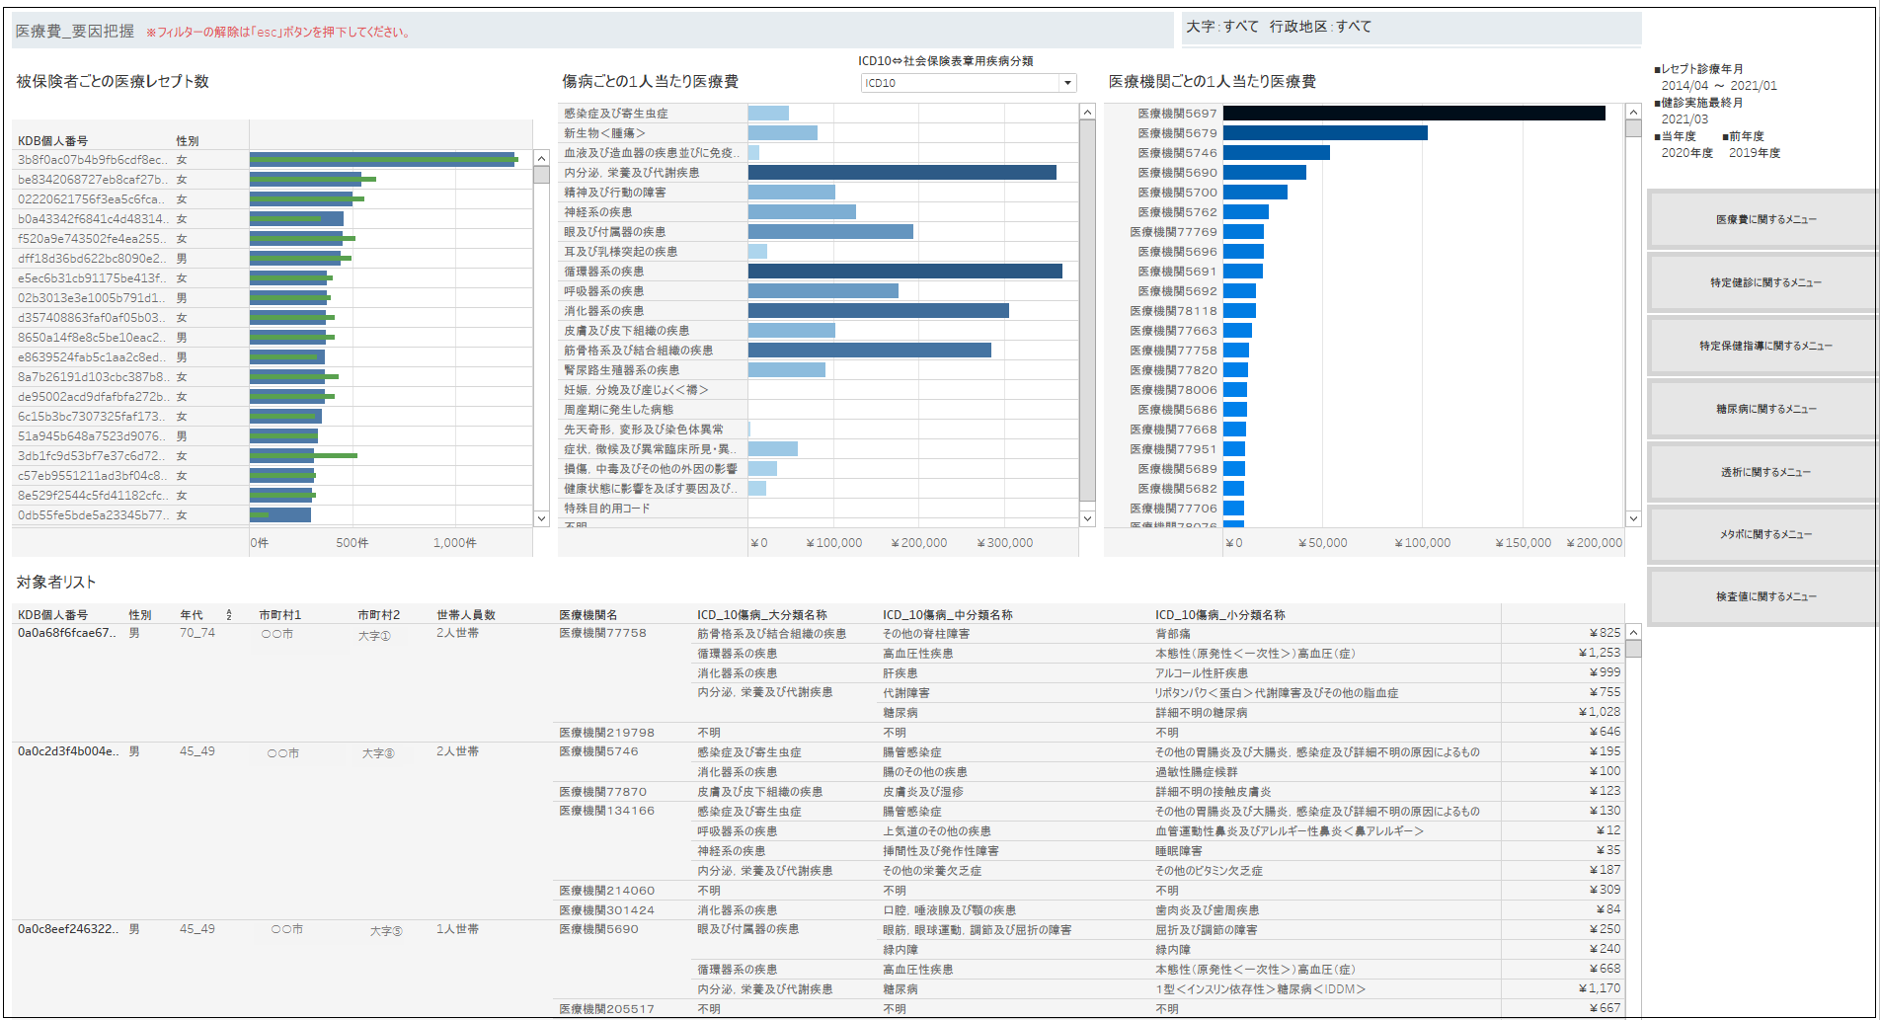The width and height of the screenshot is (1880, 1020).
Task: Click the down arrow of the disease chart scrollbar
Action: [x=1088, y=518]
